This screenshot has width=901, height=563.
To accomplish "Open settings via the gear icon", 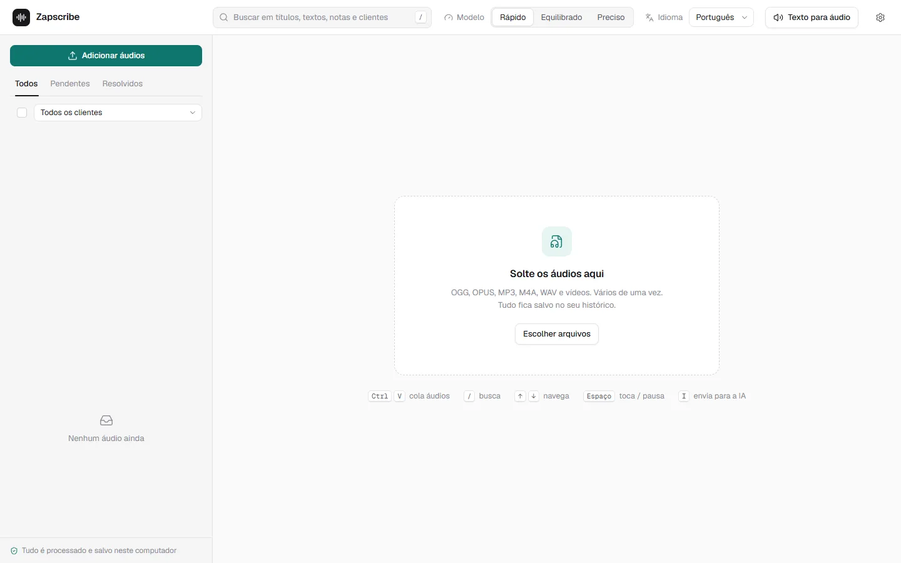I will coord(880,18).
